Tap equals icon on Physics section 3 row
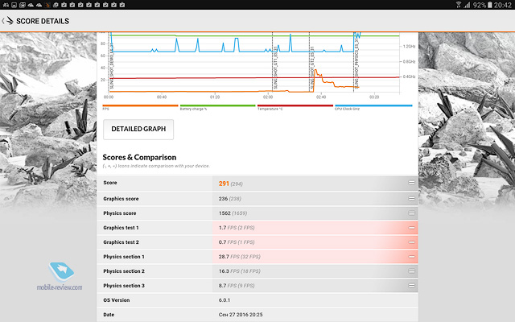This screenshot has width=515, height=322. tap(411, 286)
